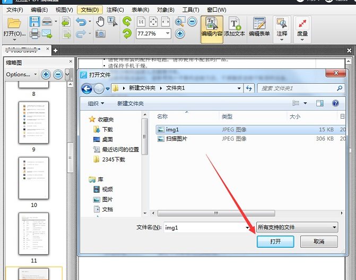This screenshot has width=356, height=280.
Task: Click 取消 (Cancel) button in dialog
Action: [319, 241]
